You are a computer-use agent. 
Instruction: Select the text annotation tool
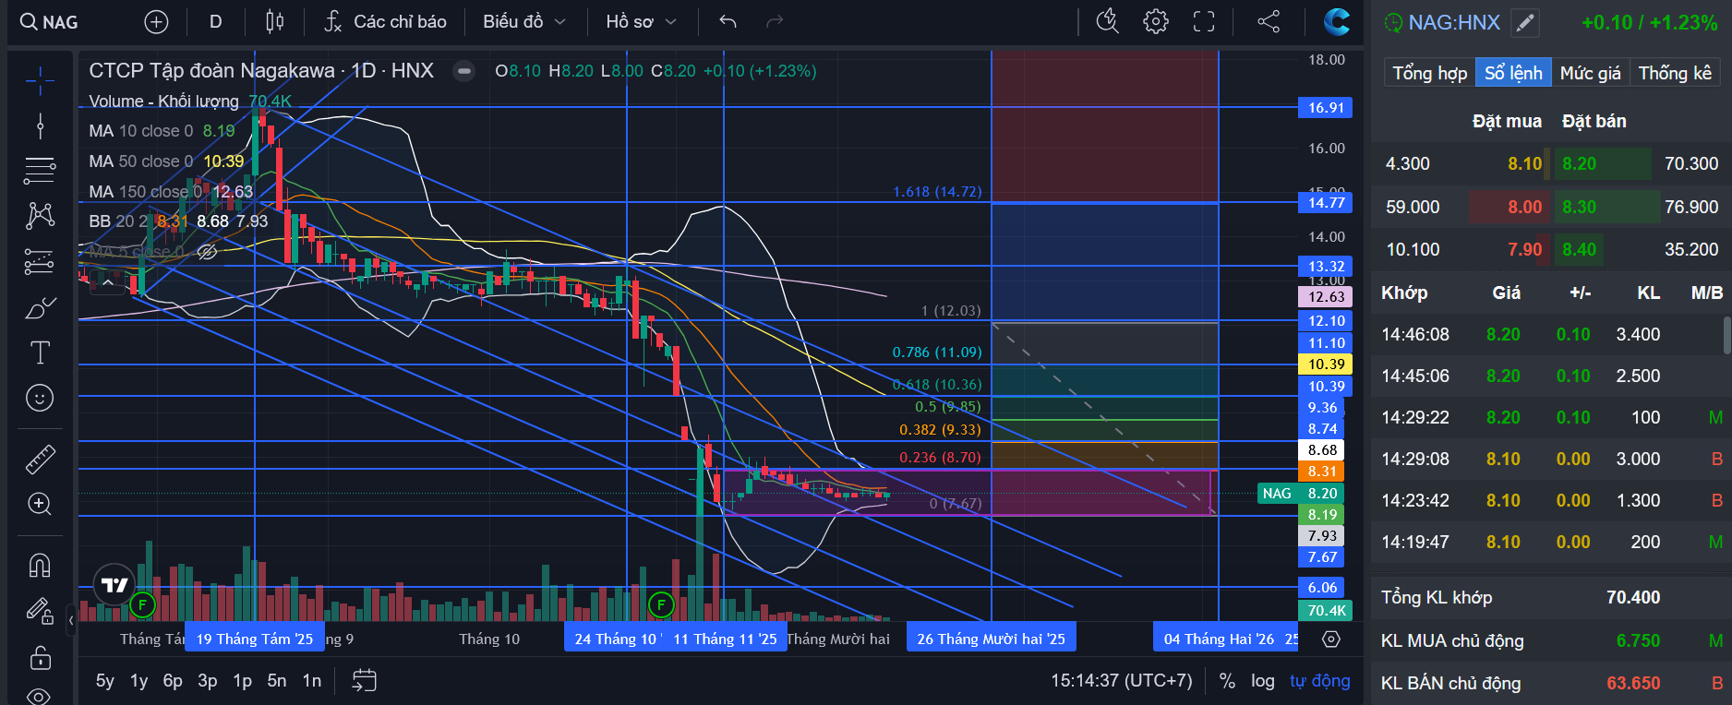pos(40,352)
